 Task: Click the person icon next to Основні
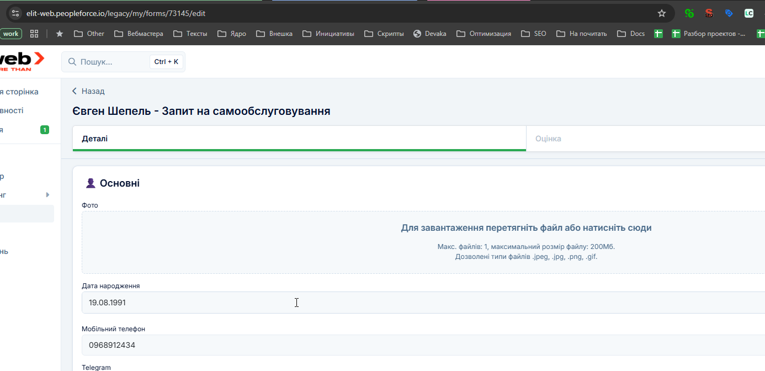[x=91, y=183]
